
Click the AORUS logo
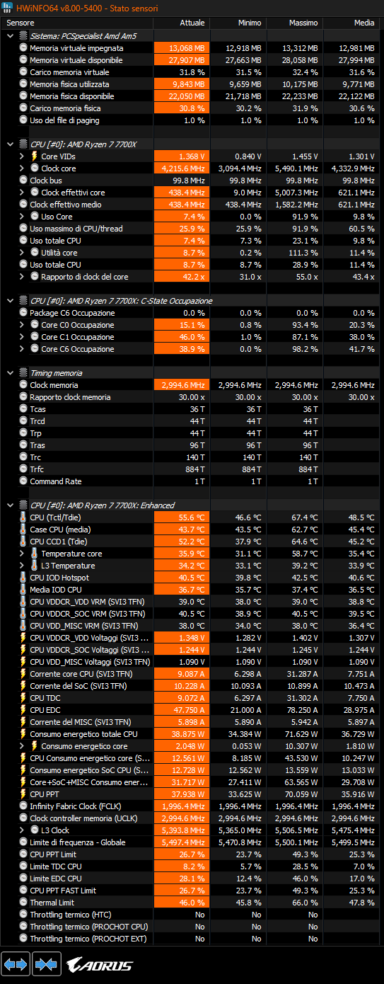(x=99, y=964)
